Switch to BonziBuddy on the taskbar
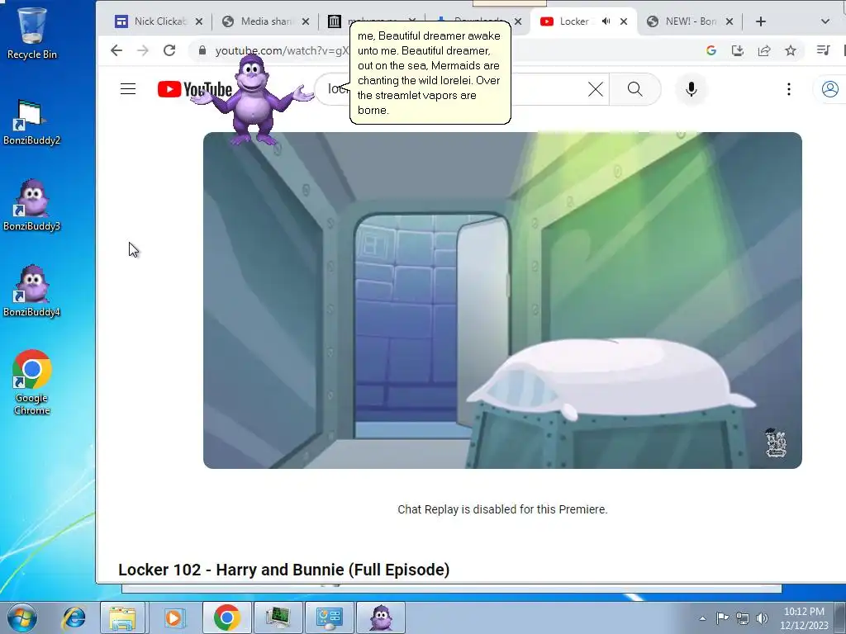Screen dimensions: 846x634 [x=380, y=617]
